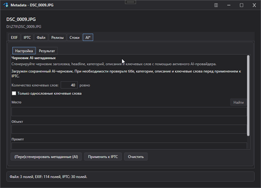Image resolution: width=261 pixels, height=188 pixels.
Task: Click the Найти button
Action: pos(239,102)
